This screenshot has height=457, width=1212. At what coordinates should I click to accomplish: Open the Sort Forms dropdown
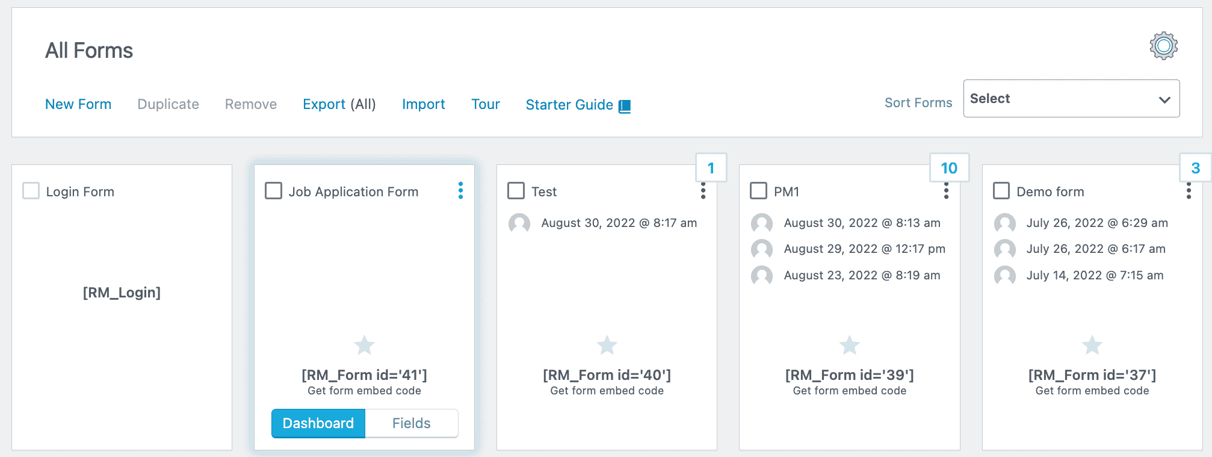(1071, 99)
